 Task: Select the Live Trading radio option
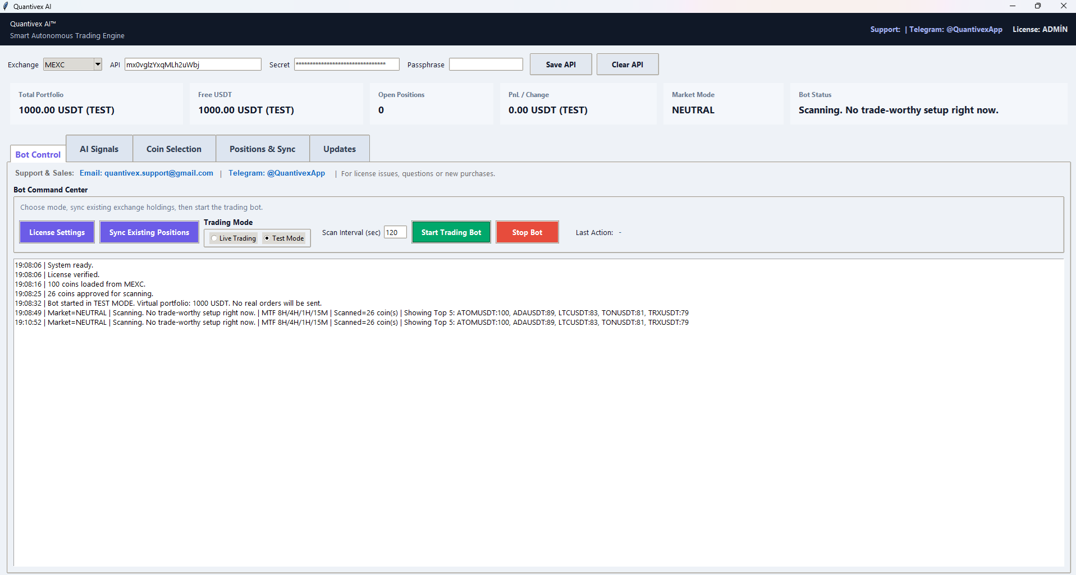(x=233, y=238)
